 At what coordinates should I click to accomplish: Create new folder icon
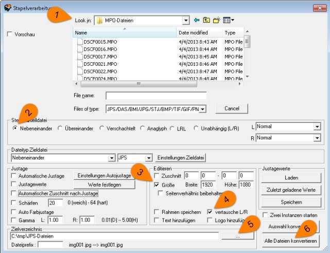pos(217,20)
